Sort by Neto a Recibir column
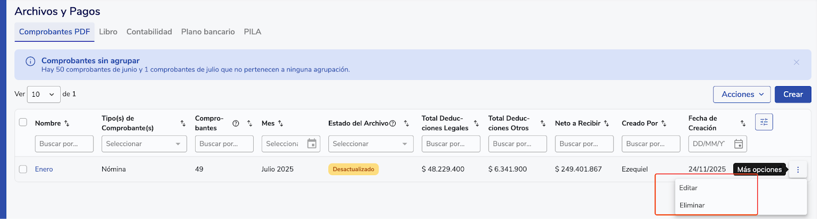The width and height of the screenshot is (817, 219). point(606,123)
